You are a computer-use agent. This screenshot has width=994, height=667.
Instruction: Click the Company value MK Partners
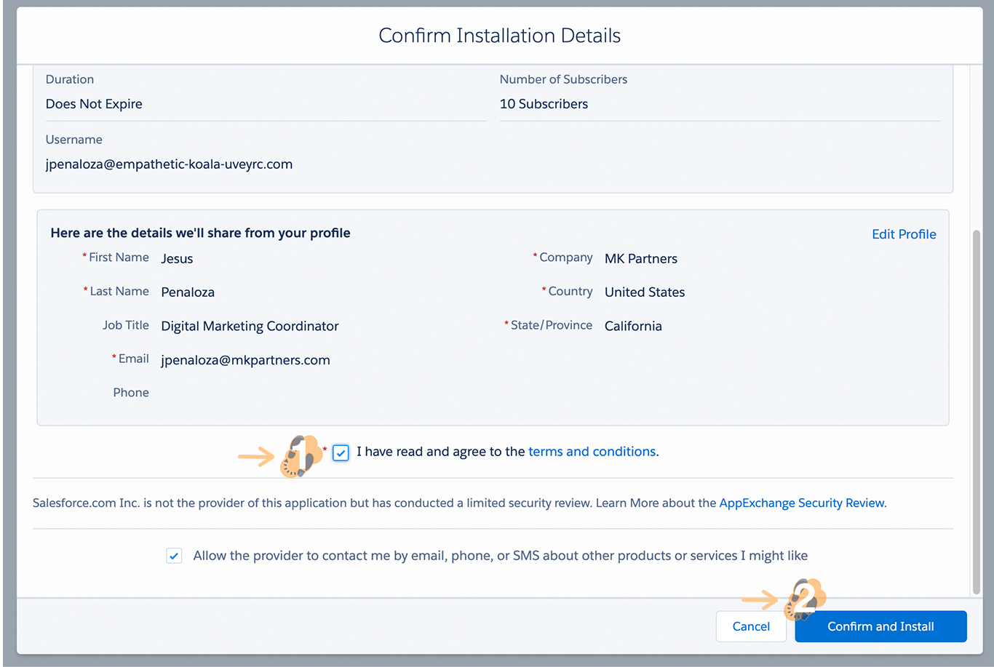(640, 259)
